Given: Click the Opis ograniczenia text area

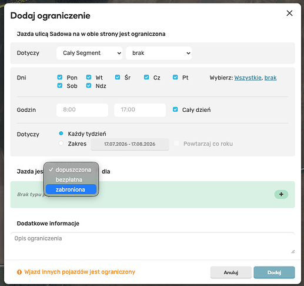Looking at the screenshot, I should point(152,244).
